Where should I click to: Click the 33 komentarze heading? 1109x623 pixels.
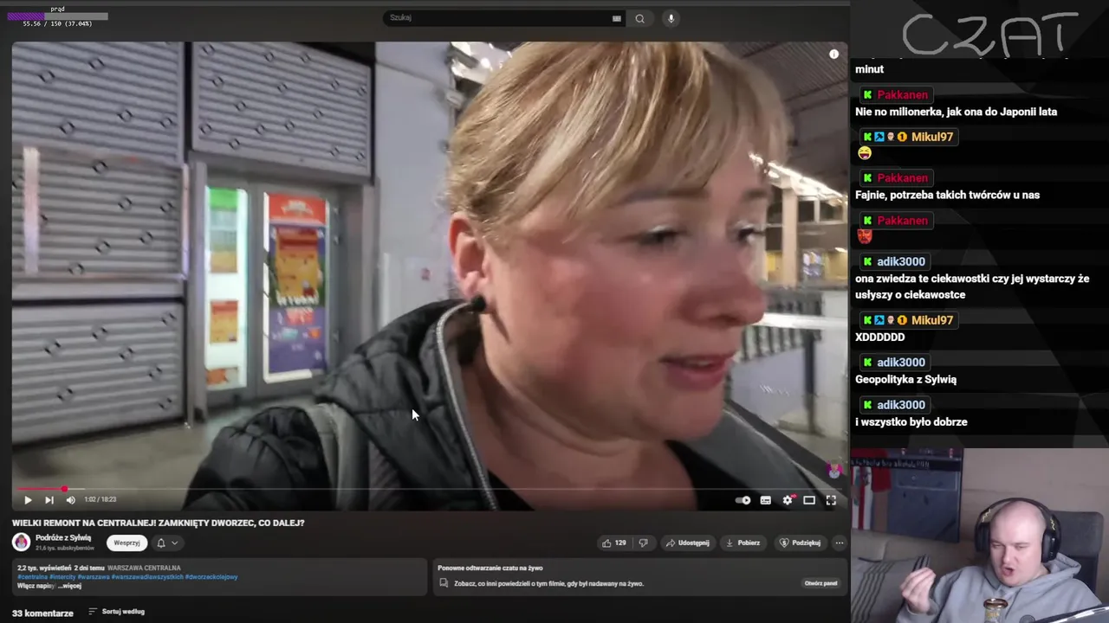coord(42,613)
